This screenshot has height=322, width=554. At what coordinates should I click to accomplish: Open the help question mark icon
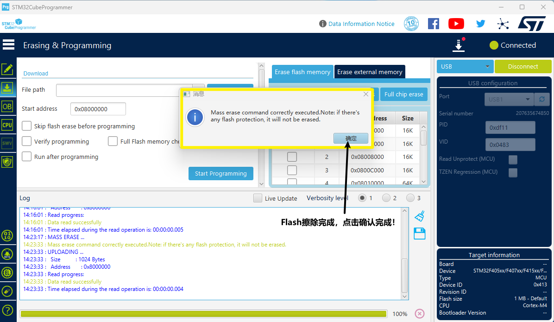point(7,310)
